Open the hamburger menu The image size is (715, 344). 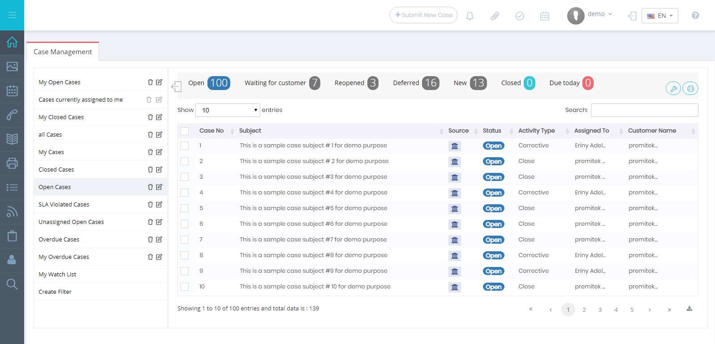click(x=12, y=15)
